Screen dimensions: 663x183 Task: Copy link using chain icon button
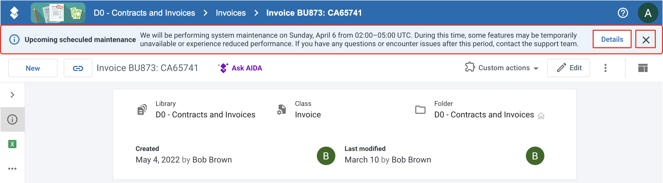78,68
